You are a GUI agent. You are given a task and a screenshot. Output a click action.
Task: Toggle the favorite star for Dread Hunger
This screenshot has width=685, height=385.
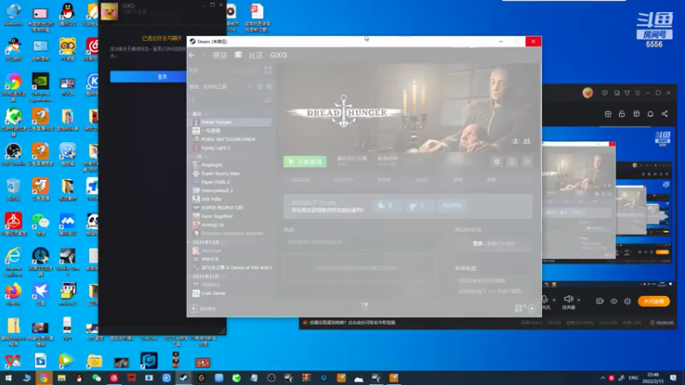pos(527,162)
